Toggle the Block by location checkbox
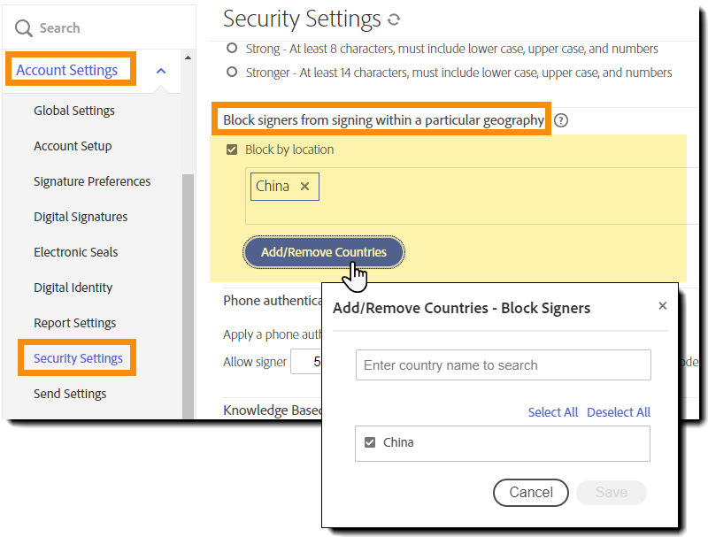Viewport: 708px width, 537px height. pyautogui.click(x=232, y=150)
